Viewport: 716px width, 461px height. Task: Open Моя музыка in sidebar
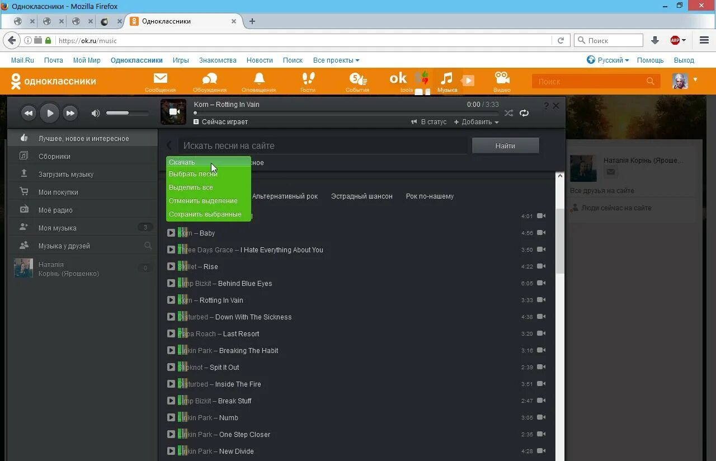83,228
